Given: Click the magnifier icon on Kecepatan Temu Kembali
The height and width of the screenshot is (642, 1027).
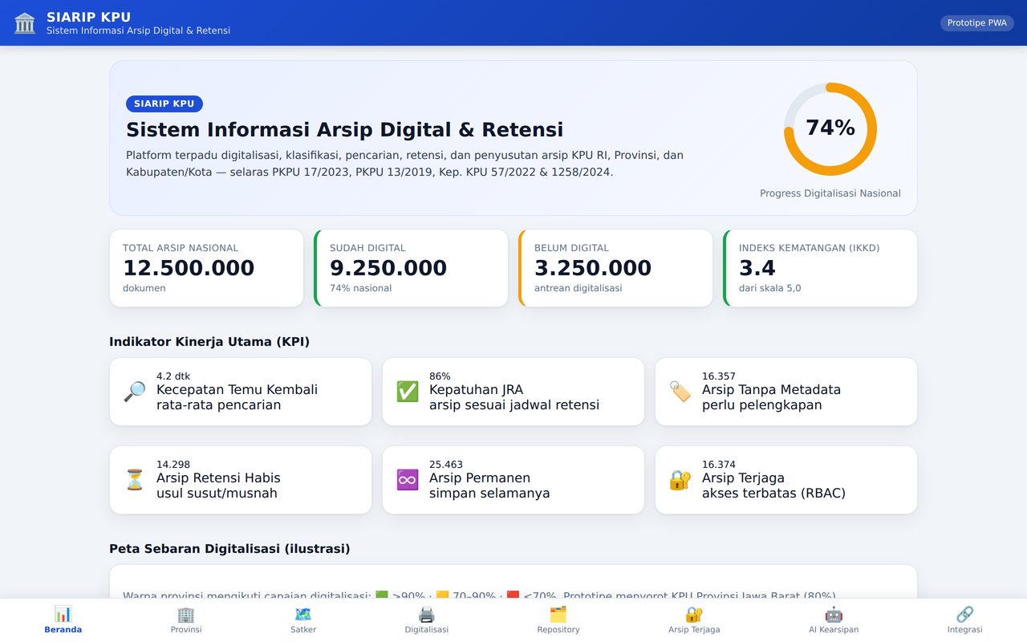Looking at the screenshot, I should click(135, 392).
